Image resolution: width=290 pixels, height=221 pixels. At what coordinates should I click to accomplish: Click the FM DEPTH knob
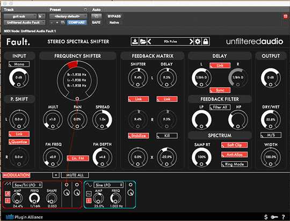point(102,157)
